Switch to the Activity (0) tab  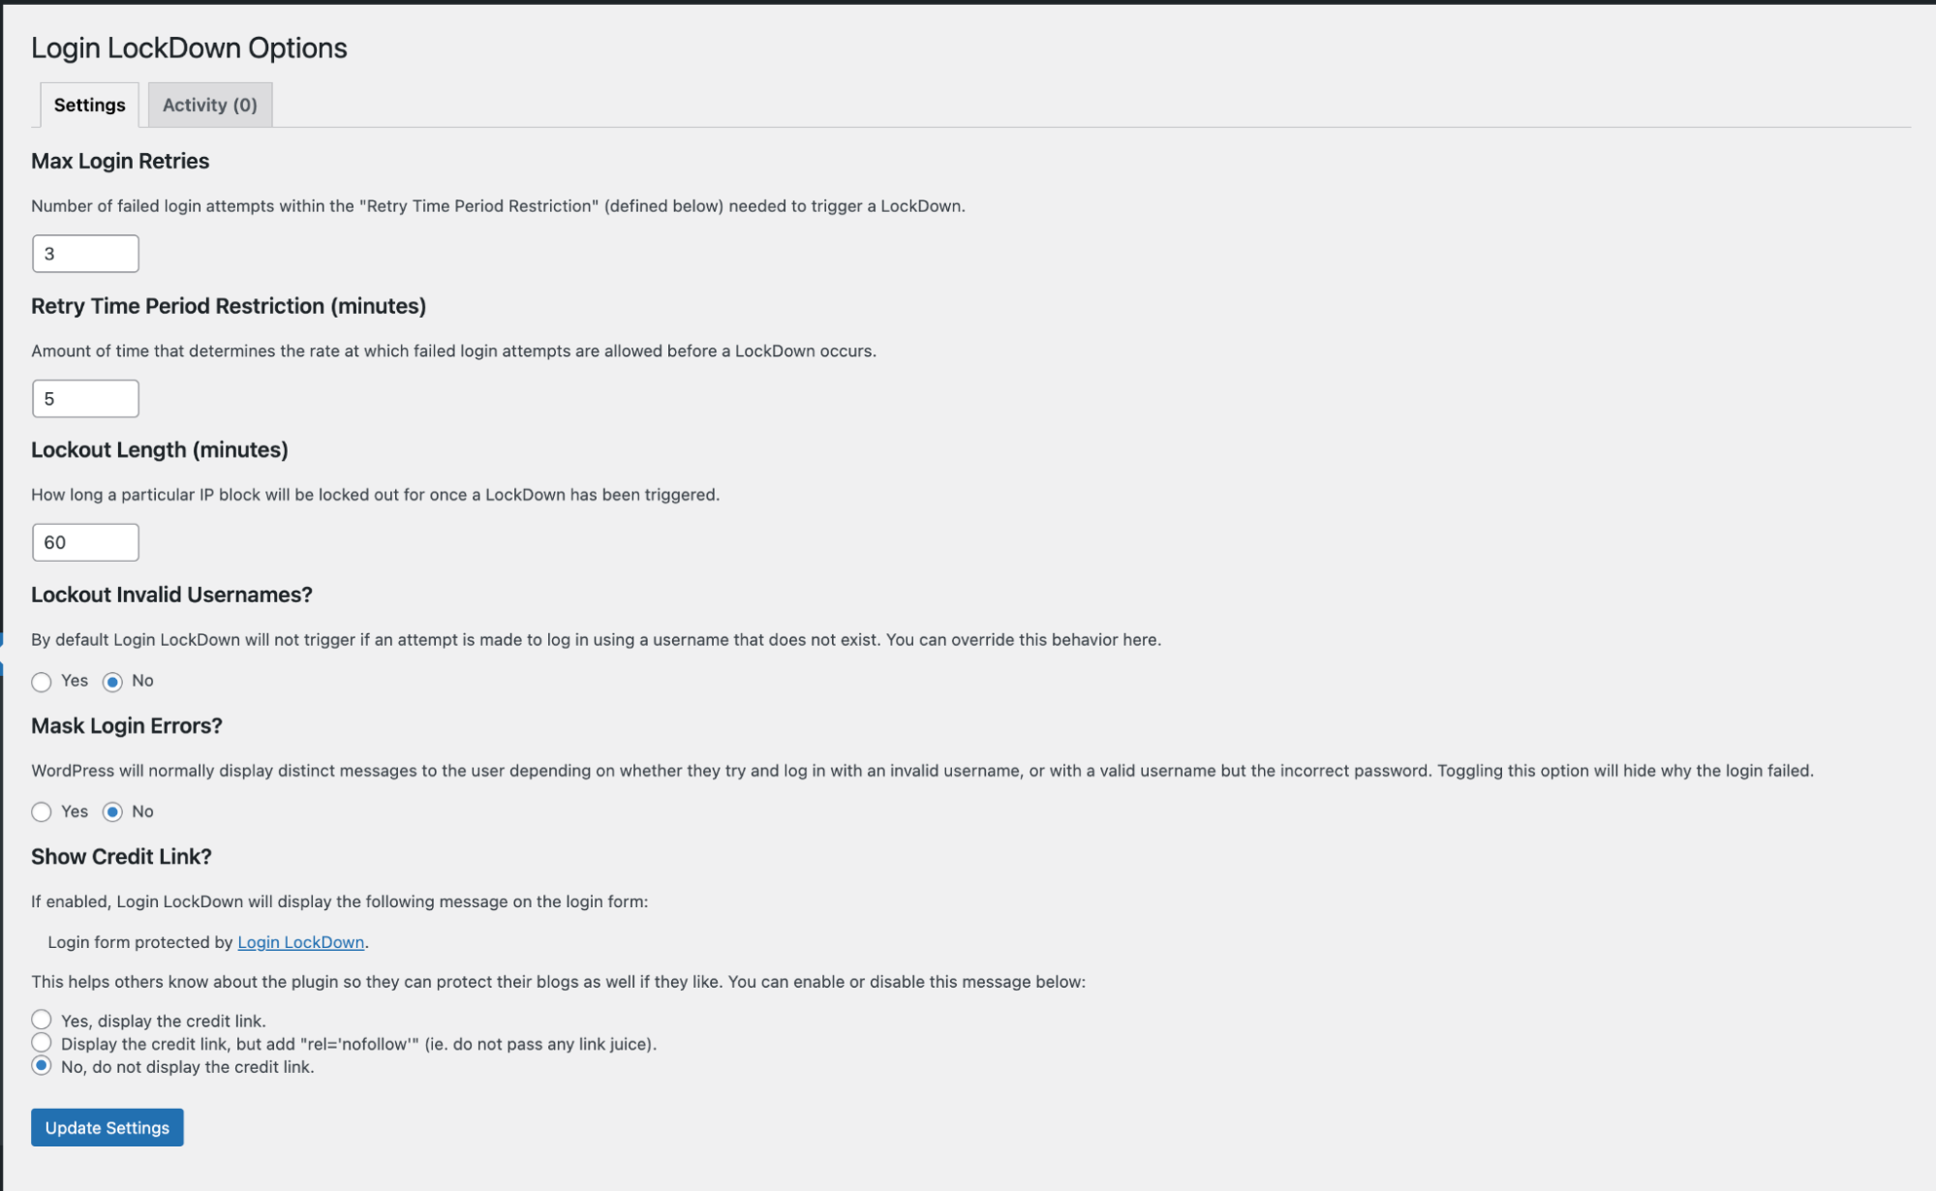coord(210,105)
